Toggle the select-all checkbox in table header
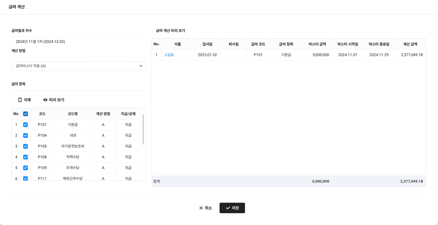This screenshot has height=225, width=438. coord(25,114)
